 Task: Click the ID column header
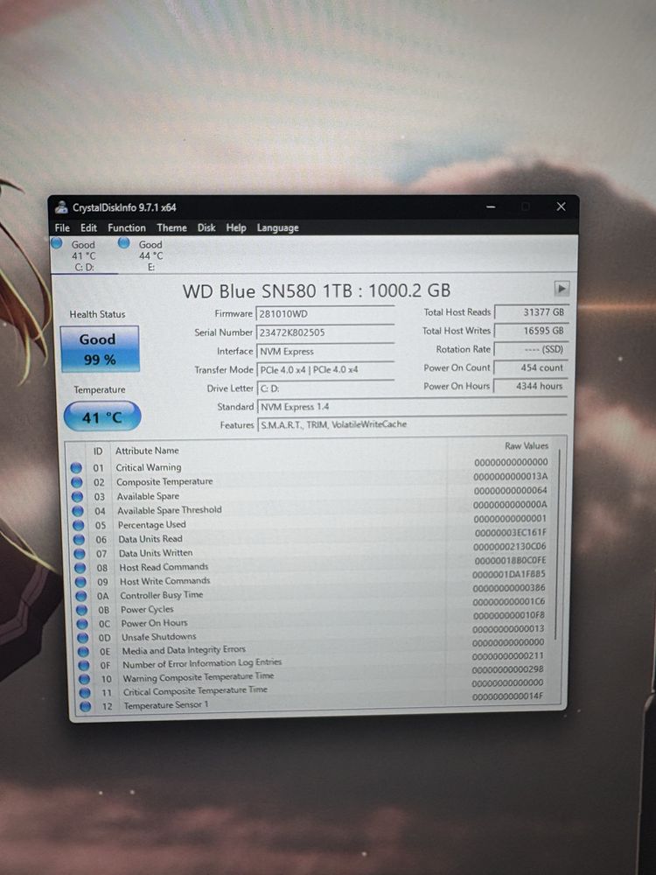[x=98, y=451]
